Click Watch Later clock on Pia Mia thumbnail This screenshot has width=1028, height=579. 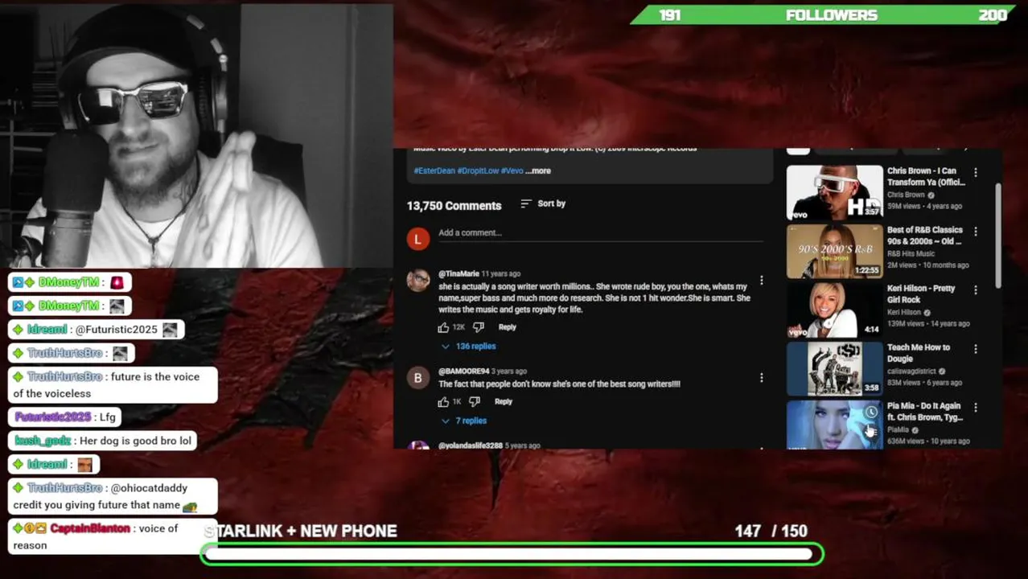pos(871,413)
